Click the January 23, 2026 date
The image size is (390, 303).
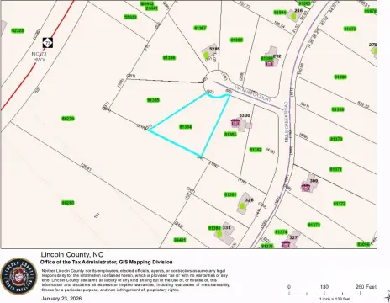(x=61, y=299)
